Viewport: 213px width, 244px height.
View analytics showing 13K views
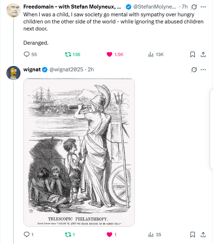(151, 54)
